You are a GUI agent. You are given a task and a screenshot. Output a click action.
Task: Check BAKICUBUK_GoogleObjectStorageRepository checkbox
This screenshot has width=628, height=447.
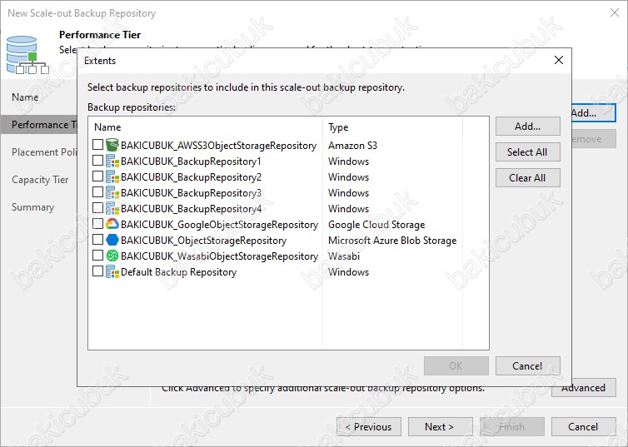pos(97,224)
